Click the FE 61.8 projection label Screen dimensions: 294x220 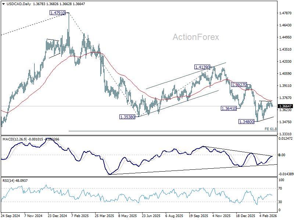tap(270, 129)
